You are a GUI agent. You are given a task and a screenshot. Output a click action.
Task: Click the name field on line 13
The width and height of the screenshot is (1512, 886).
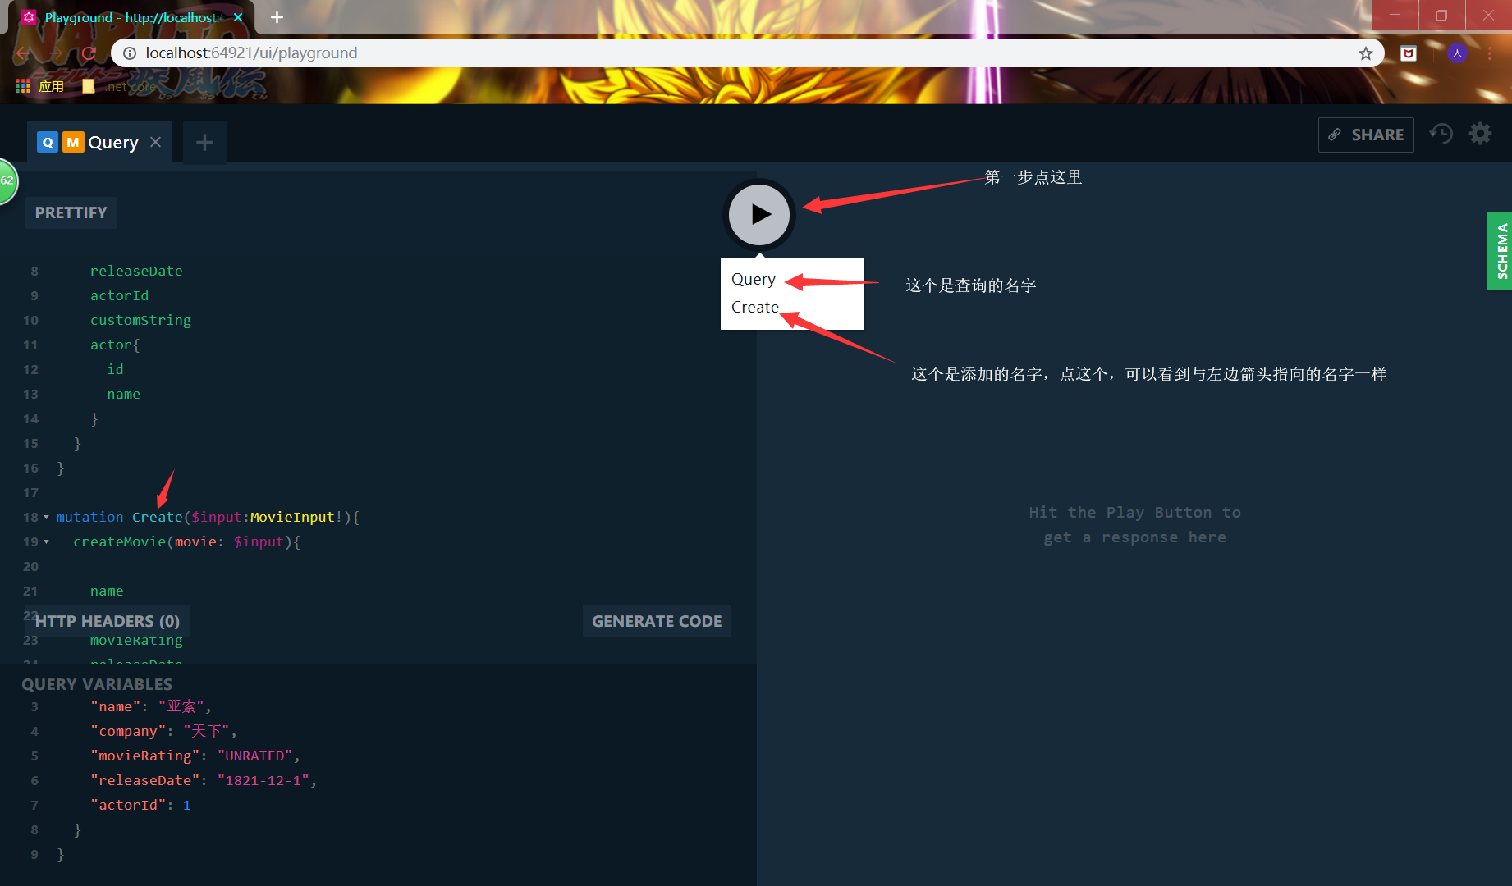pyautogui.click(x=123, y=394)
